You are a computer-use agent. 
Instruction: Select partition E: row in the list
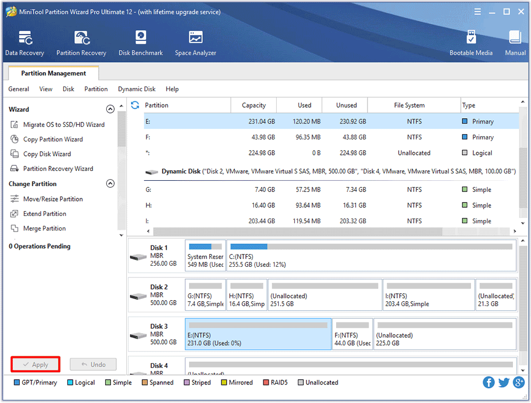(331, 121)
